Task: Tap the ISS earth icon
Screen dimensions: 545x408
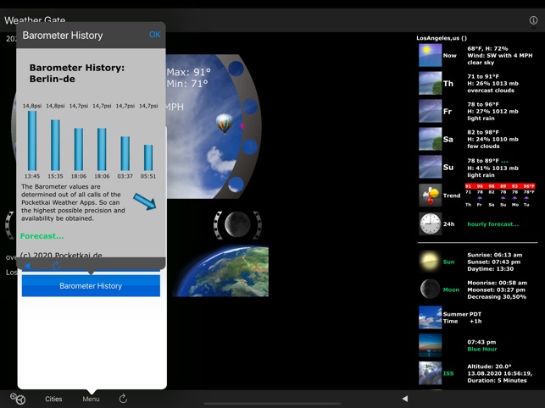Action: click(430, 373)
